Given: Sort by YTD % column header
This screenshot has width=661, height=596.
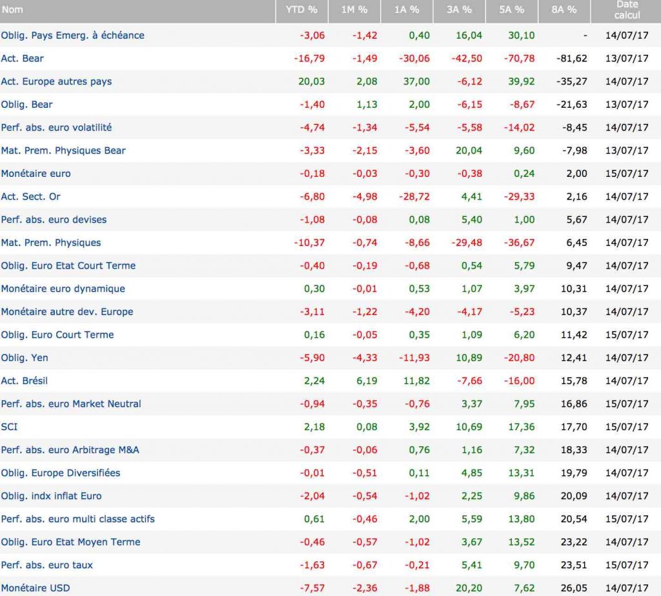Looking at the screenshot, I should 301,10.
